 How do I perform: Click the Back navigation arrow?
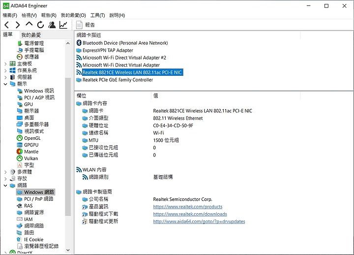[7, 25]
